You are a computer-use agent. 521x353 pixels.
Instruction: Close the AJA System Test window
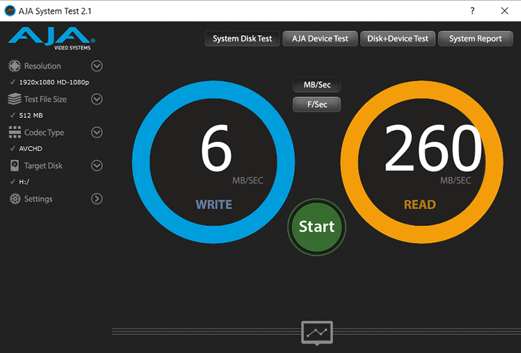pyautogui.click(x=504, y=10)
